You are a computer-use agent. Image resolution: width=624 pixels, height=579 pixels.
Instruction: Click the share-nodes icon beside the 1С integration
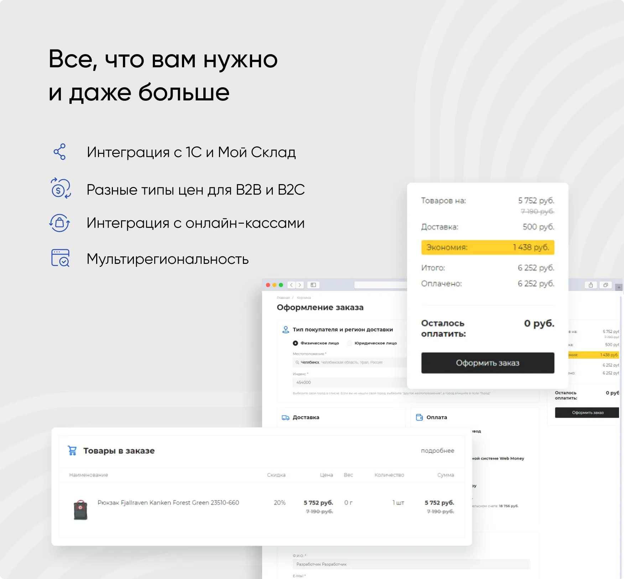(x=59, y=152)
